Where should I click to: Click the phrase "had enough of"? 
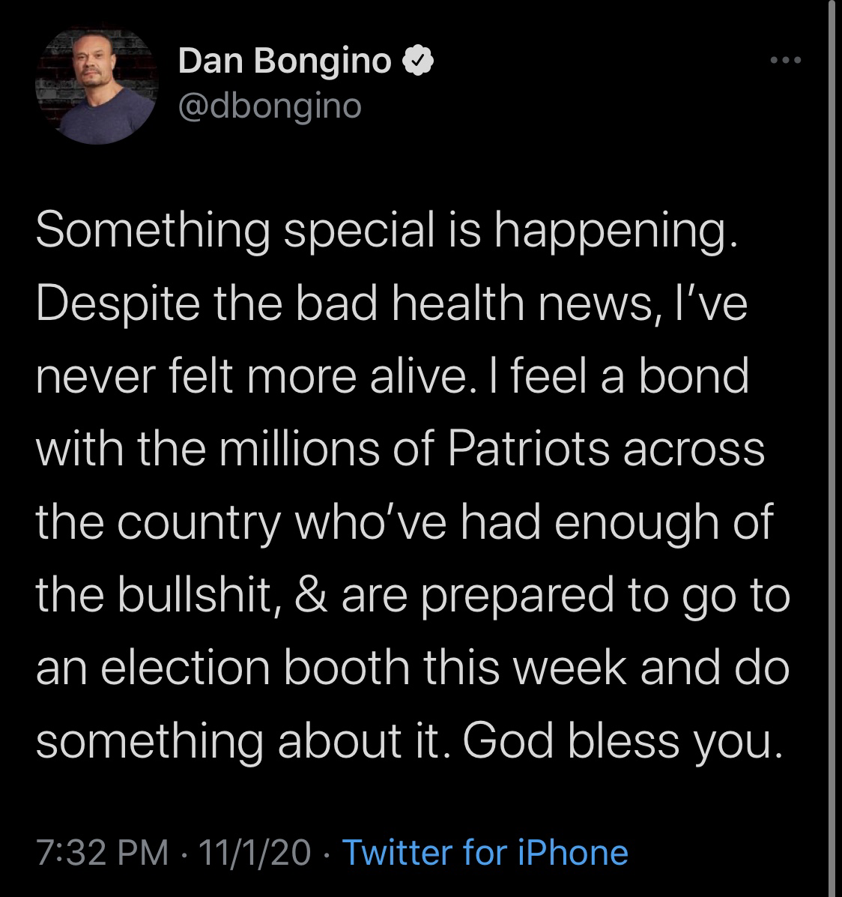click(614, 522)
